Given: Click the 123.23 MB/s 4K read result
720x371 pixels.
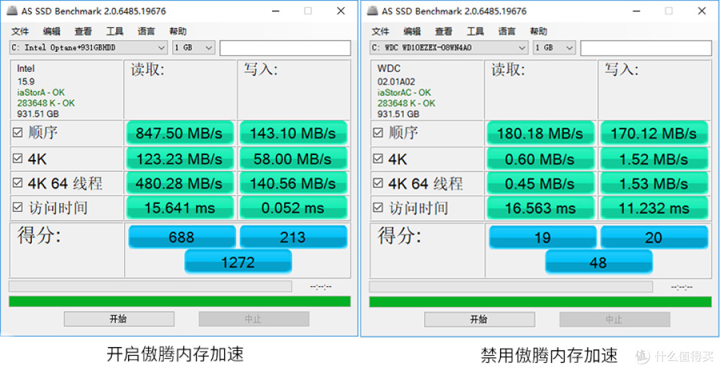Looking at the screenshot, I should coord(179,159).
